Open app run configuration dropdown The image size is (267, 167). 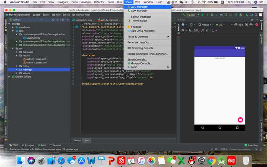193,15
